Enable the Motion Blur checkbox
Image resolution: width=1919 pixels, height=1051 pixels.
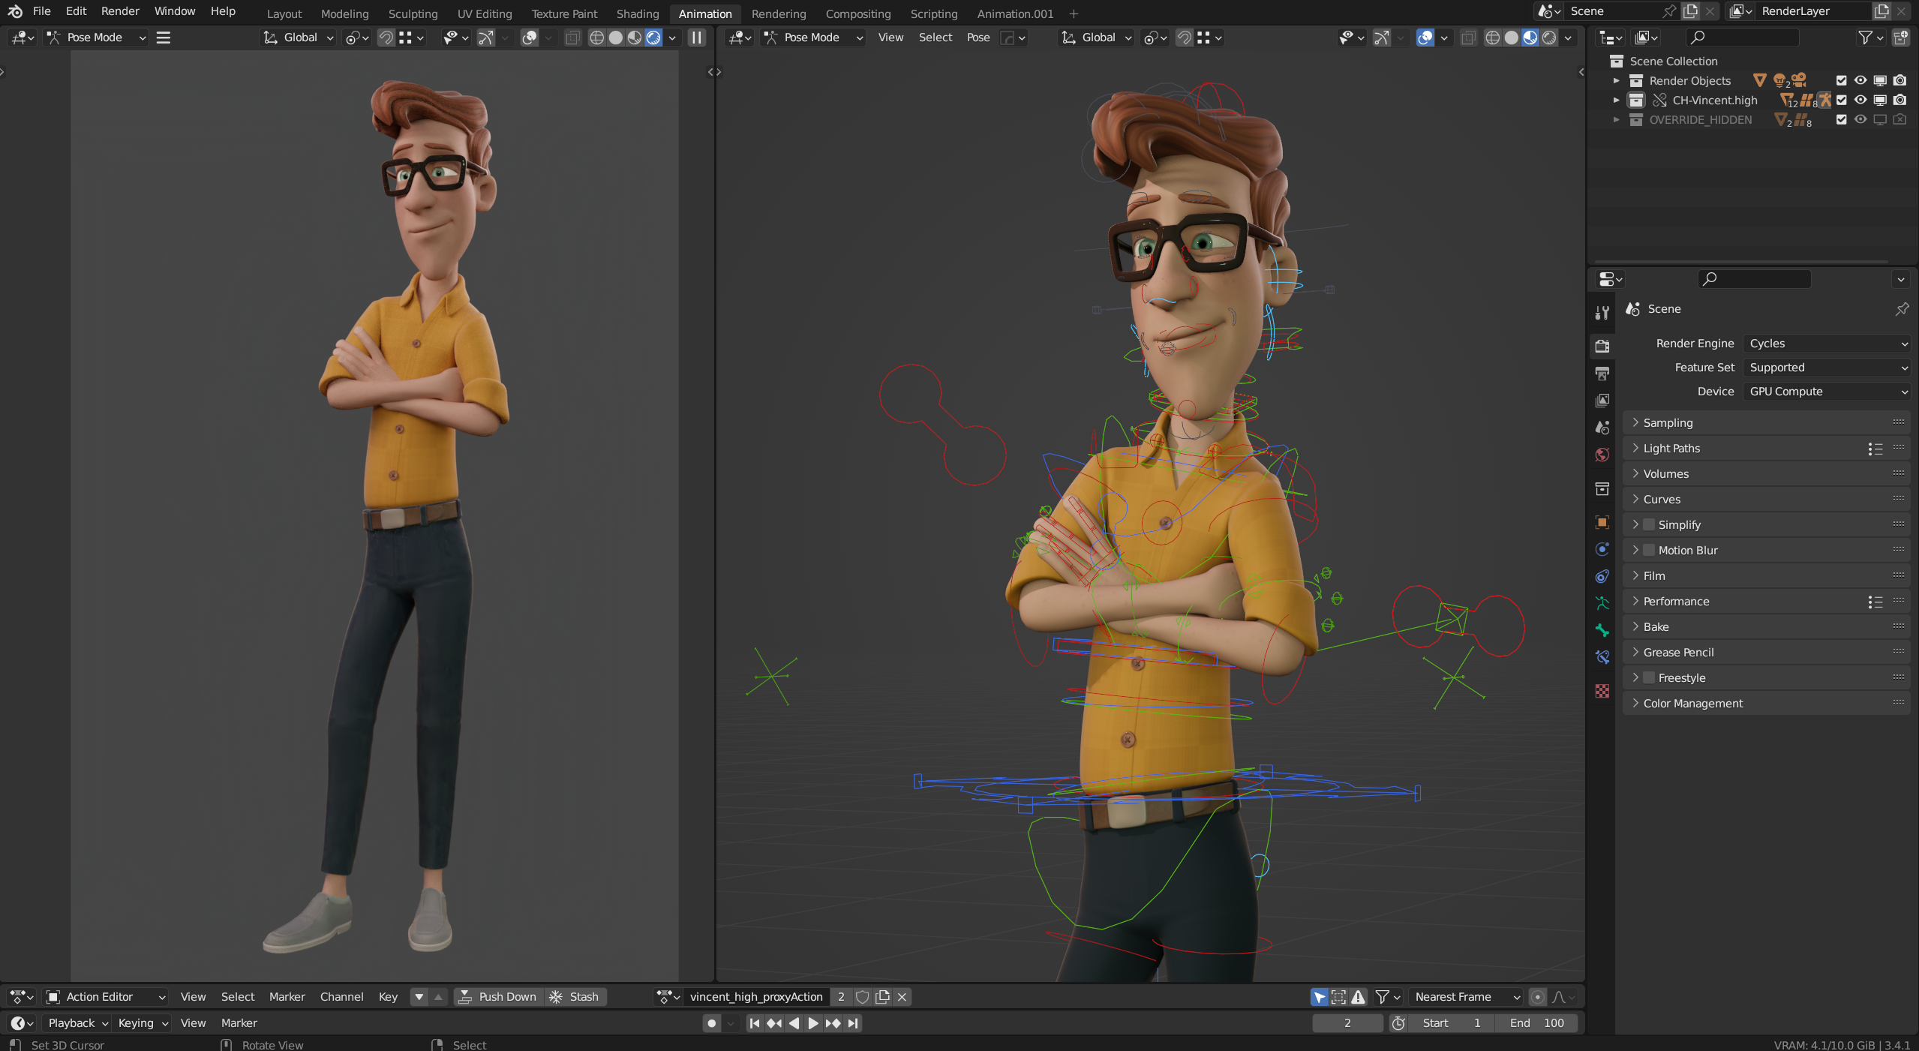coord(1649,550)
